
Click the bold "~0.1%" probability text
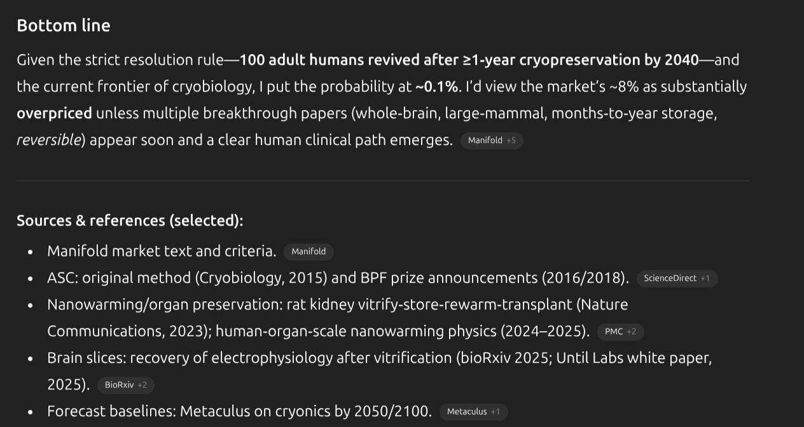click(437, 86)
